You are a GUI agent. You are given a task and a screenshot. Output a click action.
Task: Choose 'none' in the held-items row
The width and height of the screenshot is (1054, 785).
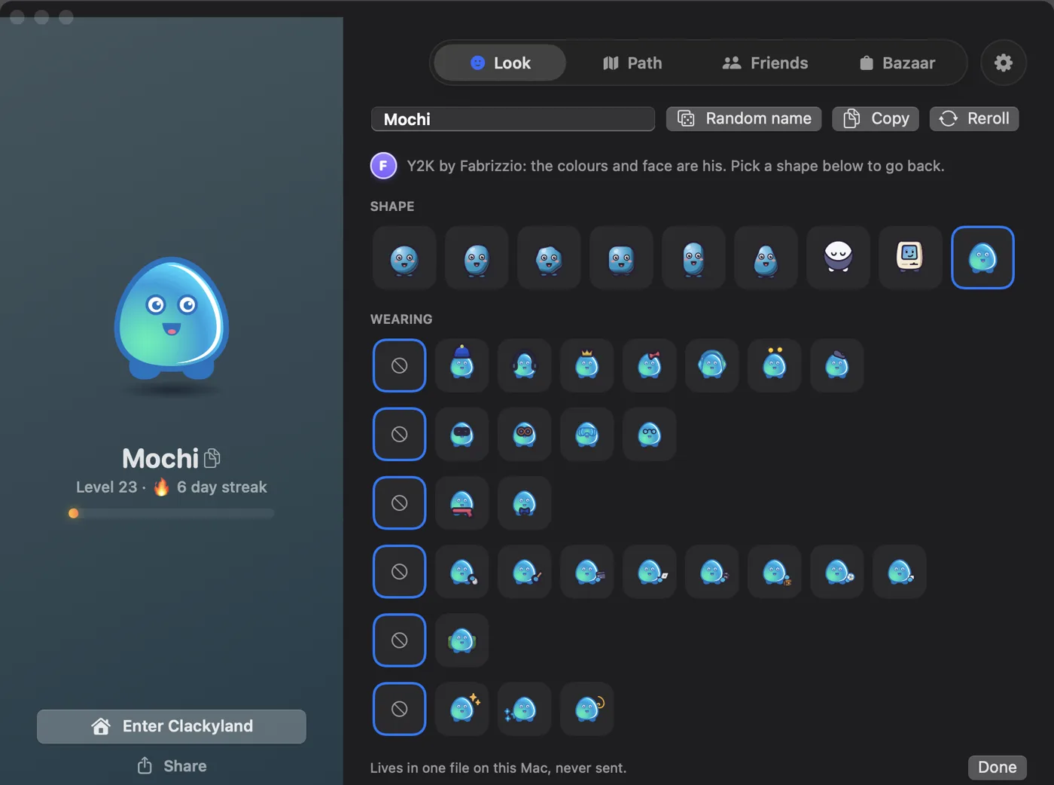click(x=400, y=572)
